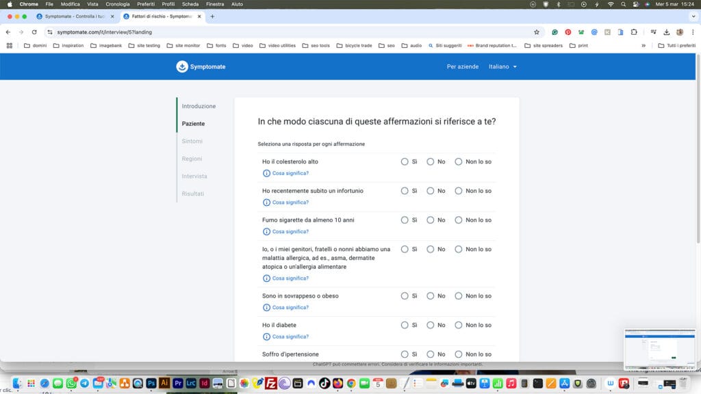Select 'No' for 'Sono in sovrappeso o obeso'

pos(431,296)
